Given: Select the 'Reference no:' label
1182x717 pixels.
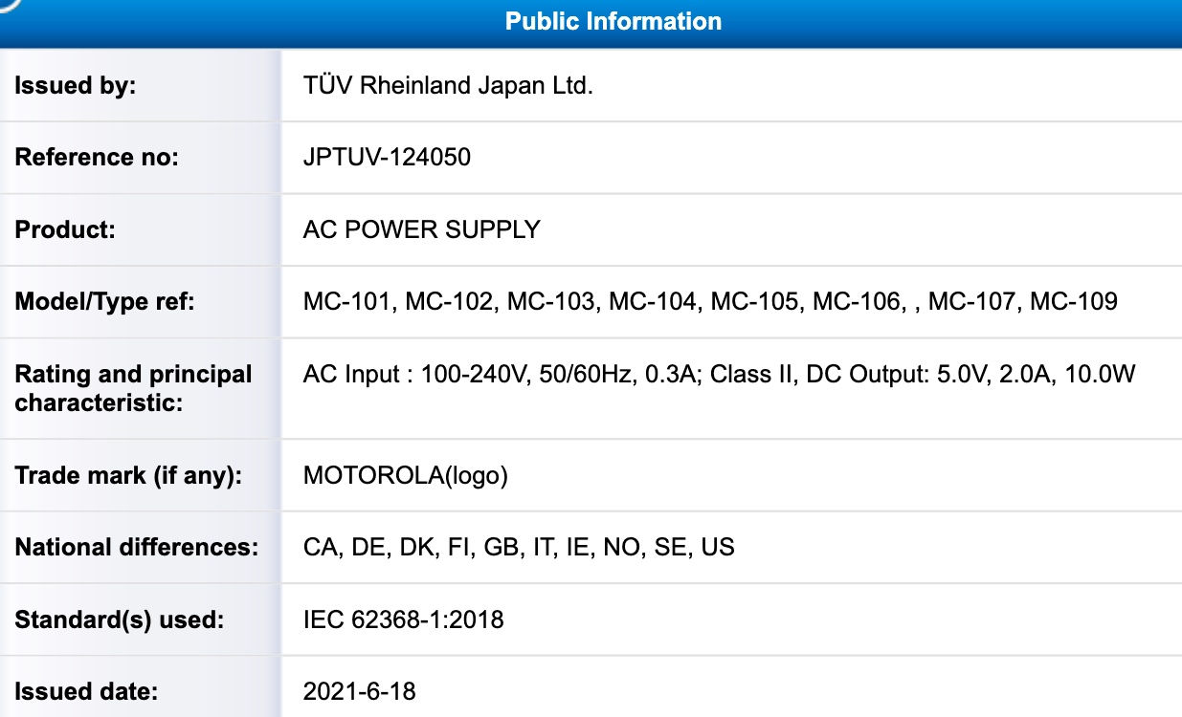Looking at the screenshot, I should [x=97, y=157].
